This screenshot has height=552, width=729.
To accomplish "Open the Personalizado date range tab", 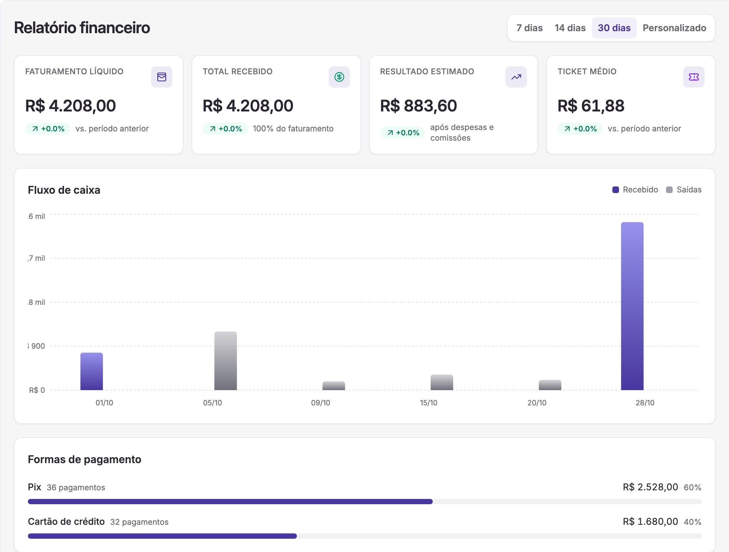I will 674,28.
